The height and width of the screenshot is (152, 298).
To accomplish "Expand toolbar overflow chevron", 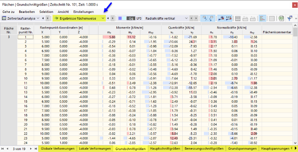I will 296,18.
